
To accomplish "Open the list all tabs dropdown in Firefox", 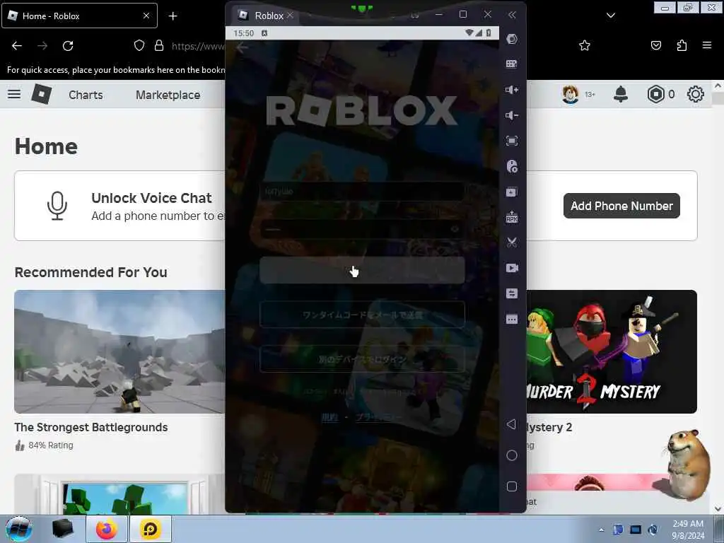I will (610, 16).
